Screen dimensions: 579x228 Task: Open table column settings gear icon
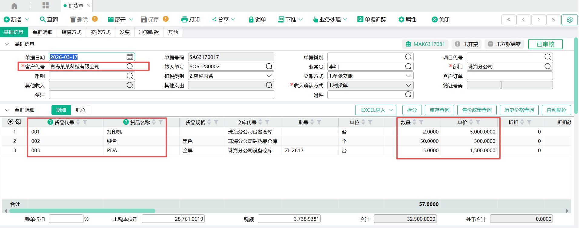pos(18,122)
